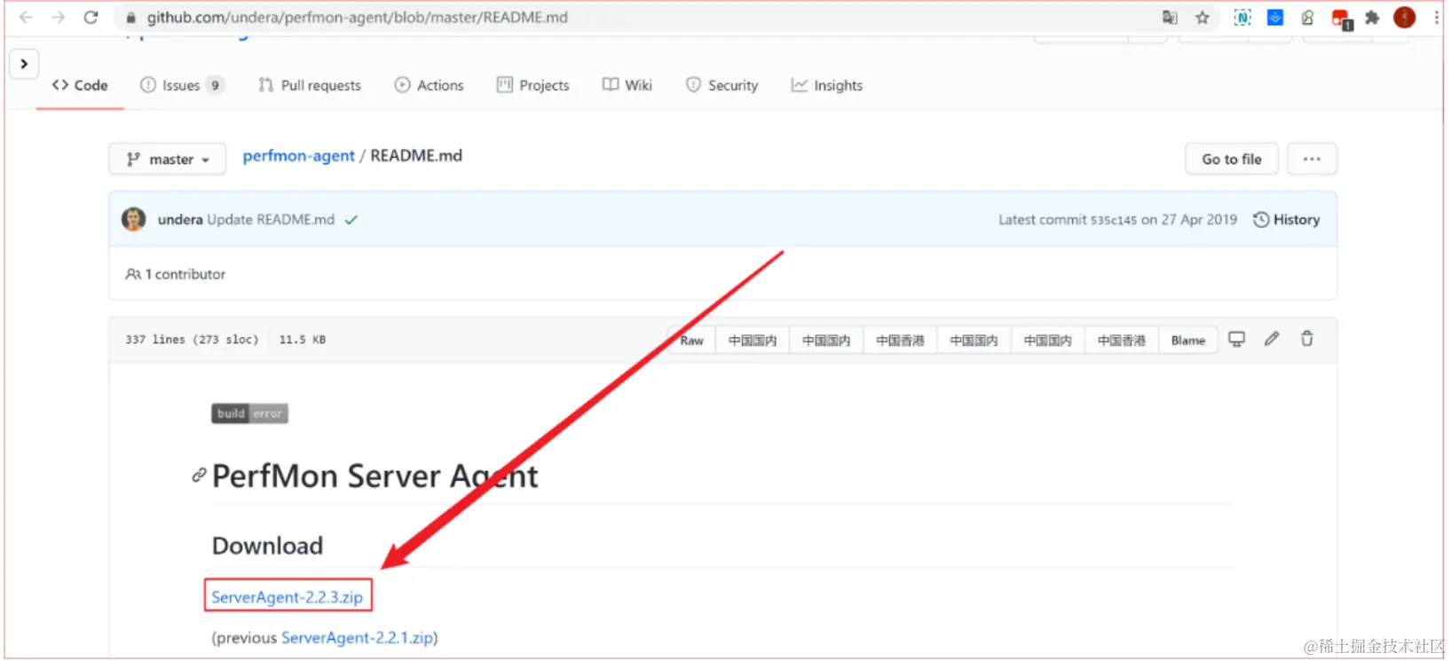This screenshot has width=1451, height=661.
Task: Click the README.md filename in the breadcrumb
Action: (416, 155)
